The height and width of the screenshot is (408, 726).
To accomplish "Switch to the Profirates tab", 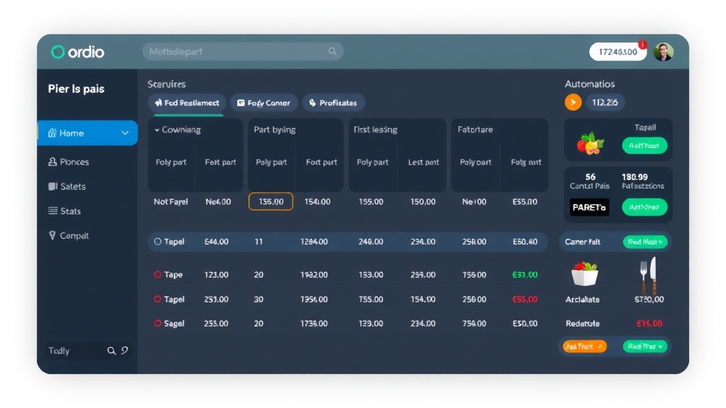I will tap(333, 103).
